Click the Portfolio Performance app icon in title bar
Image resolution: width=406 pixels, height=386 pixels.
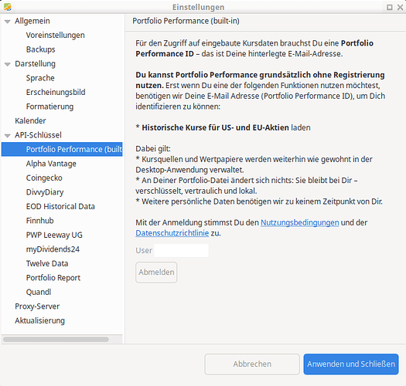click(x=7, y=7)
